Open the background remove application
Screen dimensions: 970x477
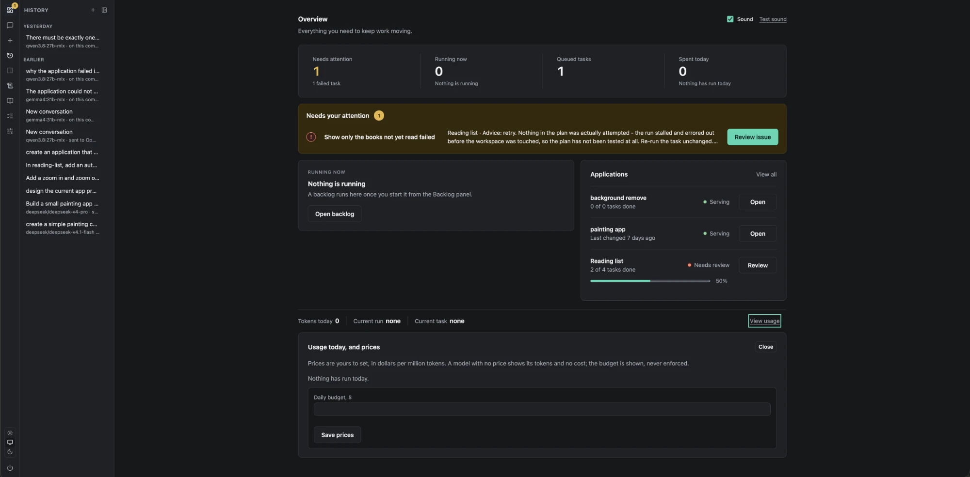[758, 202]
